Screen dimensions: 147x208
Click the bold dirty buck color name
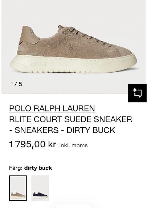click(38, 168)
